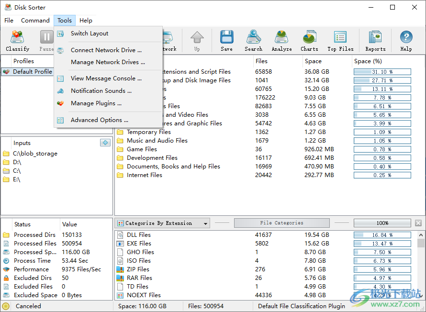Open the Help menu
The height and width of the screenshot is (312, 426).
point(86,21)
